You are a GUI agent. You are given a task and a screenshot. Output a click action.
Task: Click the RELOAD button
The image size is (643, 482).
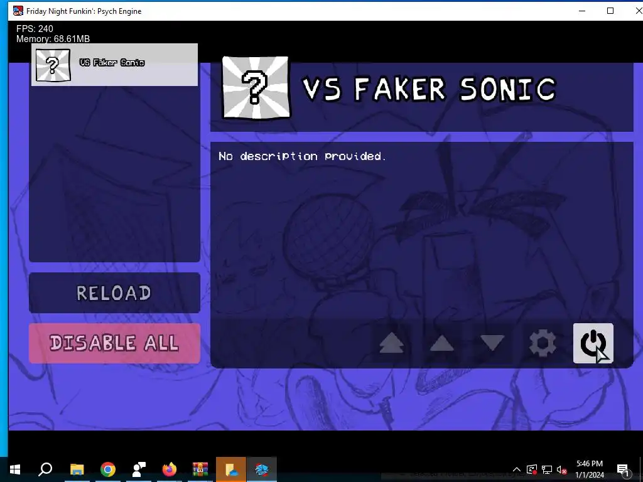114,293
